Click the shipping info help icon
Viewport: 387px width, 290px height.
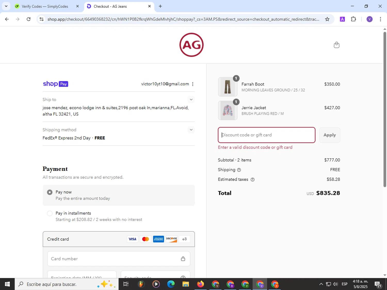click(239, 170)
